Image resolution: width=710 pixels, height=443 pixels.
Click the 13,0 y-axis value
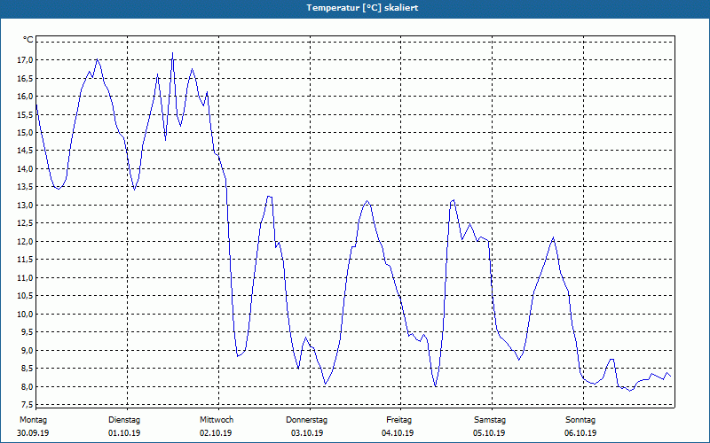[25, 206]
